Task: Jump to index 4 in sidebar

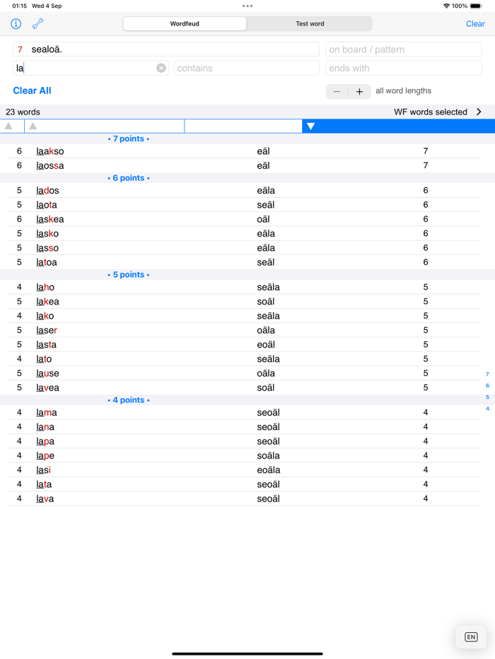Action: coord(487,408)
